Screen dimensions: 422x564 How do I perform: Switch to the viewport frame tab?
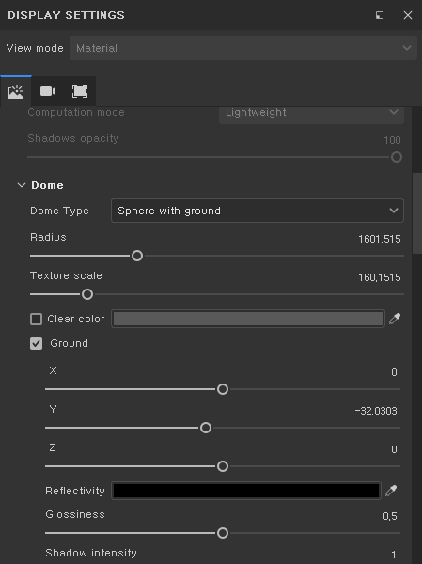tap(80, 91)
